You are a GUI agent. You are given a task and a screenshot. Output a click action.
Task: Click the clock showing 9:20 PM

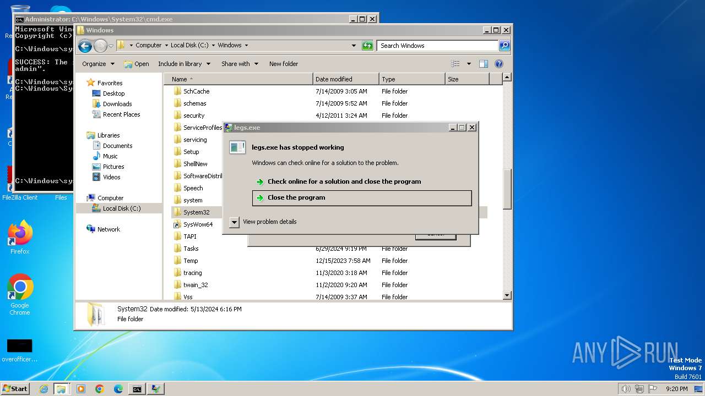(676, 389)
